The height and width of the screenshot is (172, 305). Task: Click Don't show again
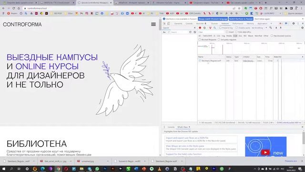(x=262, y=19)
